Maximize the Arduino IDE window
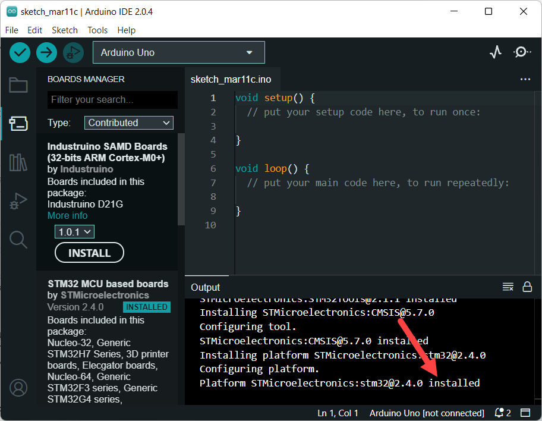 tap(489, 11)
